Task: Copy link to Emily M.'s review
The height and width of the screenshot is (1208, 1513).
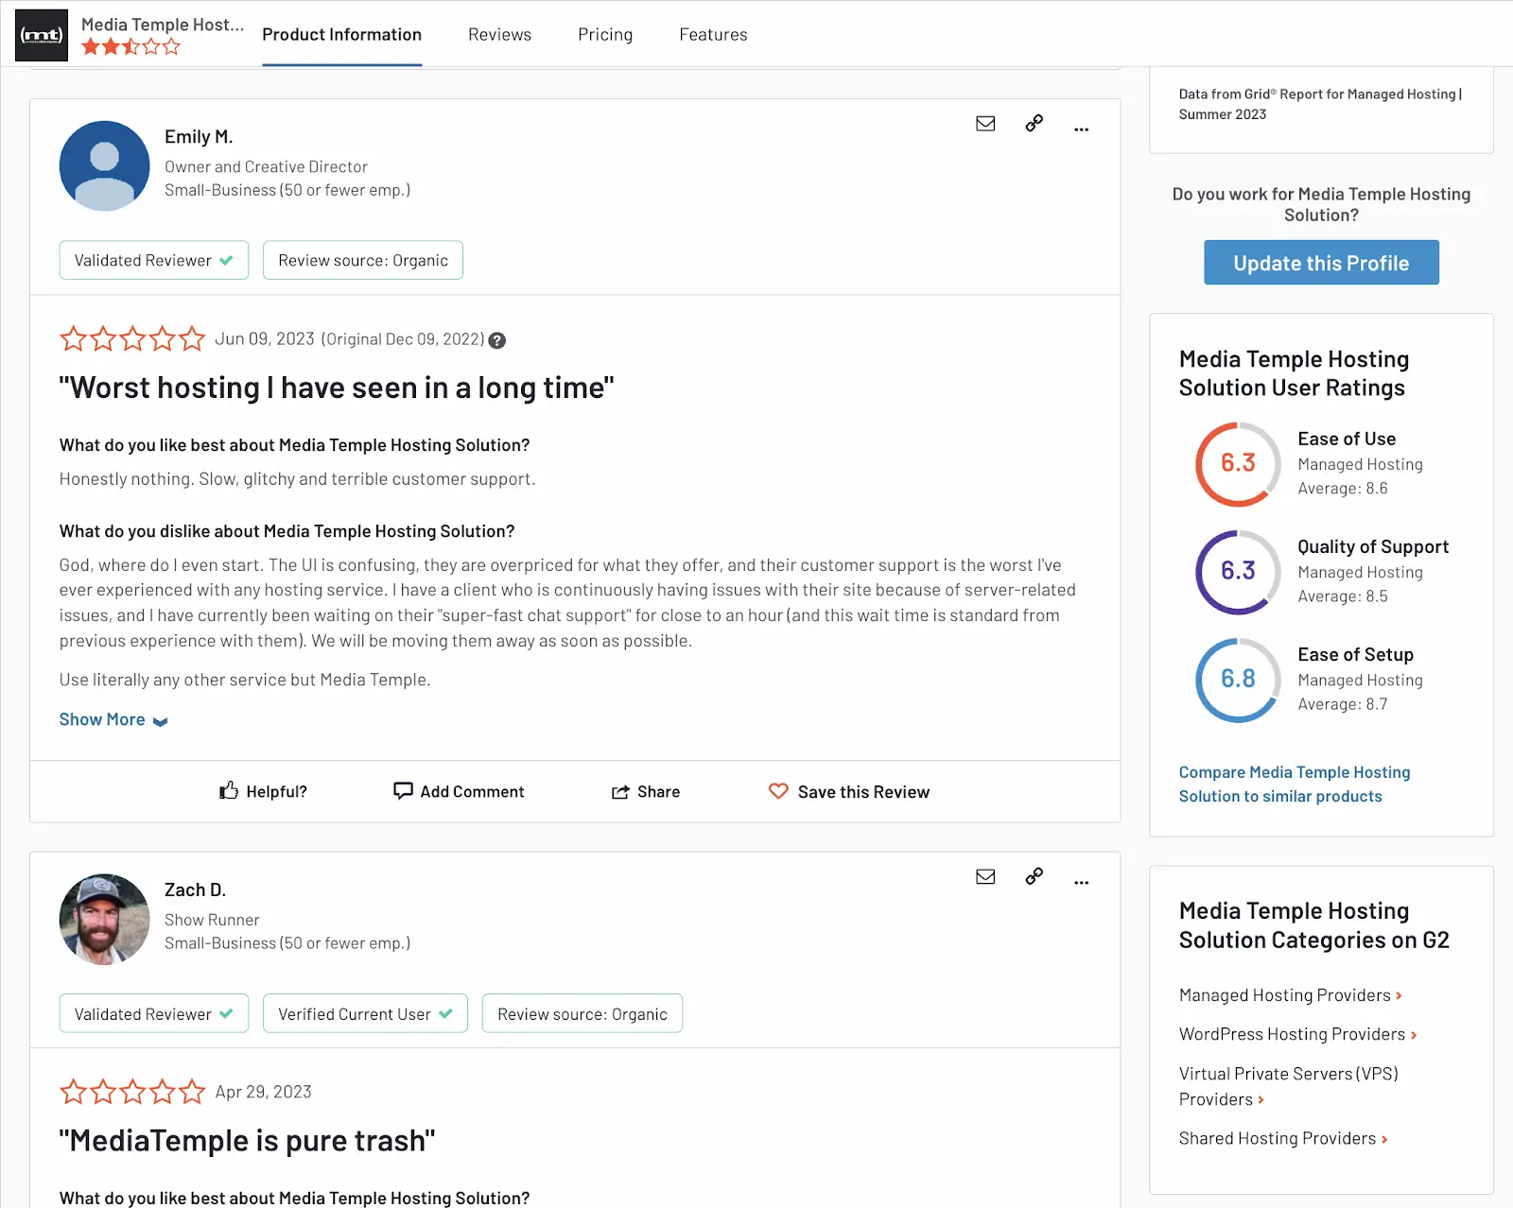Action: point(1035,124)
